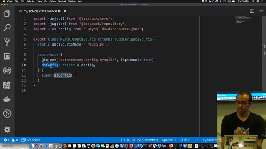Screen dimensions: 266x149
Task: Change the language mode via TypeScript
Action: click(209, 140)
